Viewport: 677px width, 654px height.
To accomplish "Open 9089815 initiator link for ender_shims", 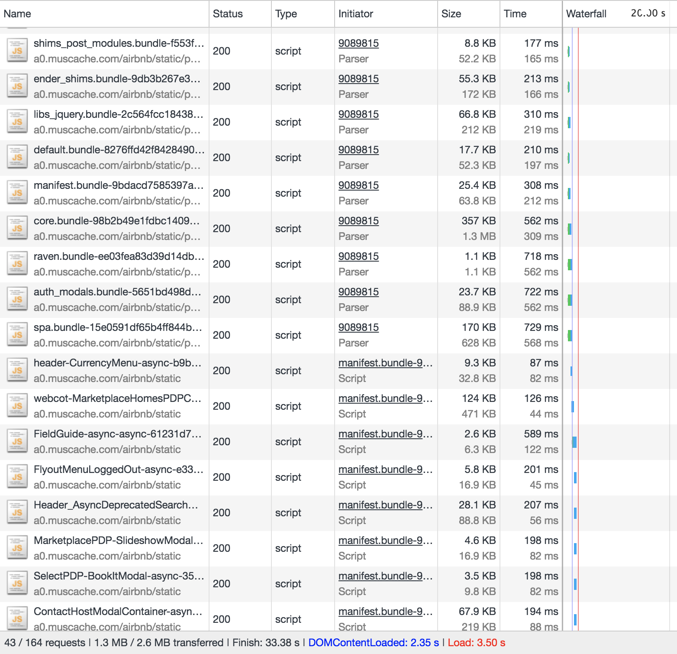I will (358, 79).
